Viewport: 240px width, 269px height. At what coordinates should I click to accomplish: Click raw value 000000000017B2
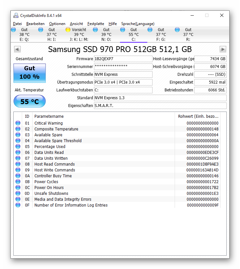click(x=203, y=187)
